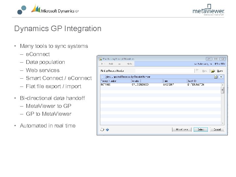Click the list scrollbar down arrow
This screenshot has width=236, height=177.
[x=223, y=123]
